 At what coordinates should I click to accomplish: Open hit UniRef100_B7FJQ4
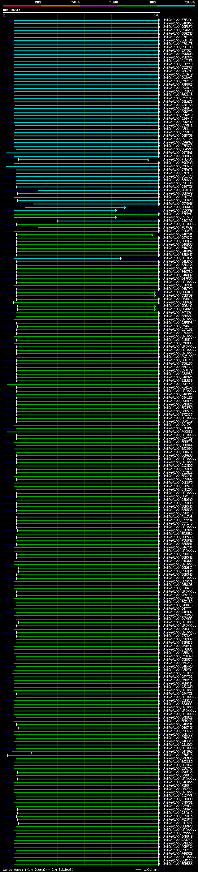tap(178, 20)
